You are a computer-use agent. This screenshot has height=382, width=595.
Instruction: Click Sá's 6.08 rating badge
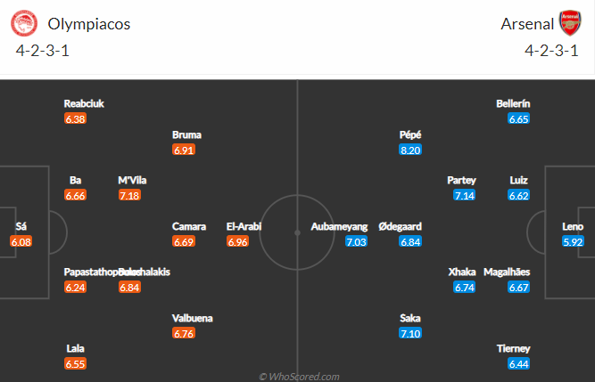coord(21,241)
